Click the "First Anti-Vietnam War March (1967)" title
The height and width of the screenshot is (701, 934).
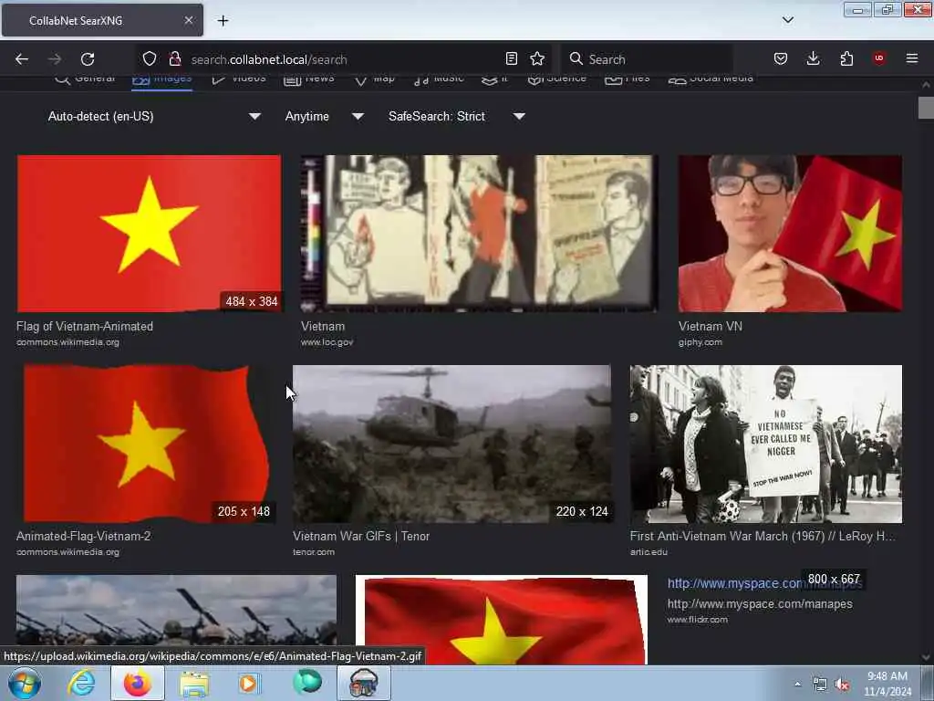pyautogui.click(x=763, y=536)
